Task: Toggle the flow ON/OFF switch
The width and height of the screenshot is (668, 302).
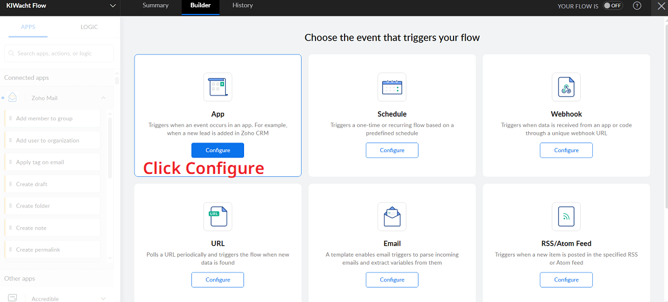Action: (x=613, y=5)
